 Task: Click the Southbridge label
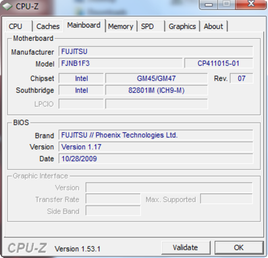(35, 90)
